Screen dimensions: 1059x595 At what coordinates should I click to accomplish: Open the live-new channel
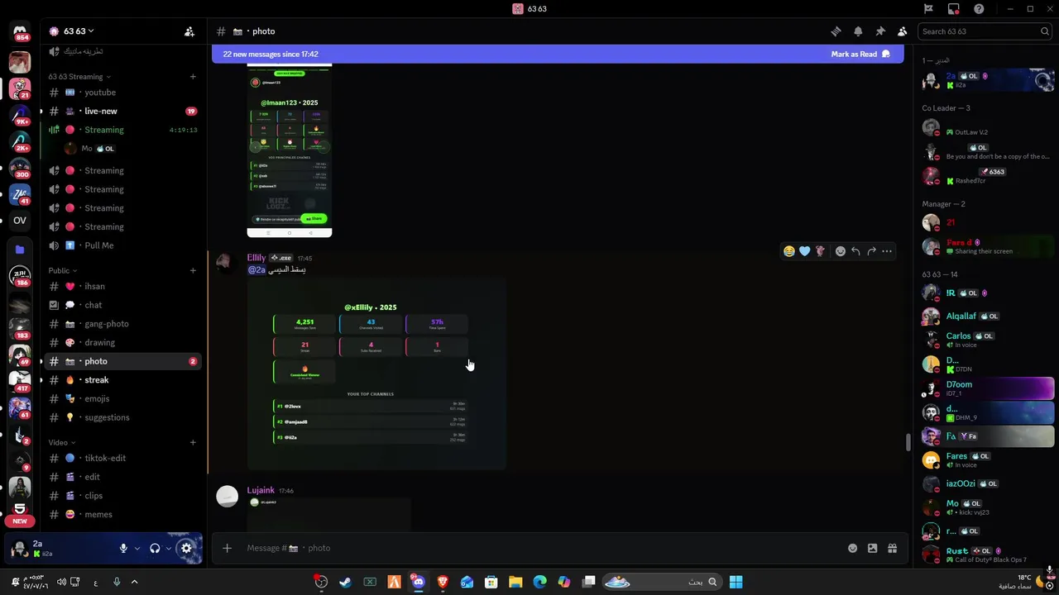tap(124, 111)
